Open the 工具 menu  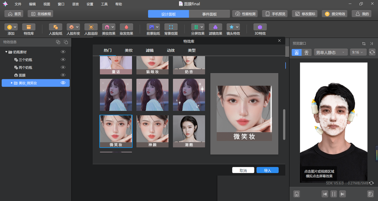[x=104, y=4]
